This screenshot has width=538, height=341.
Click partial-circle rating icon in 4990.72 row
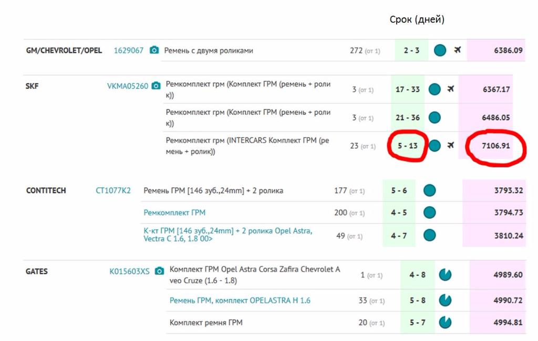(x=445, y=300)
